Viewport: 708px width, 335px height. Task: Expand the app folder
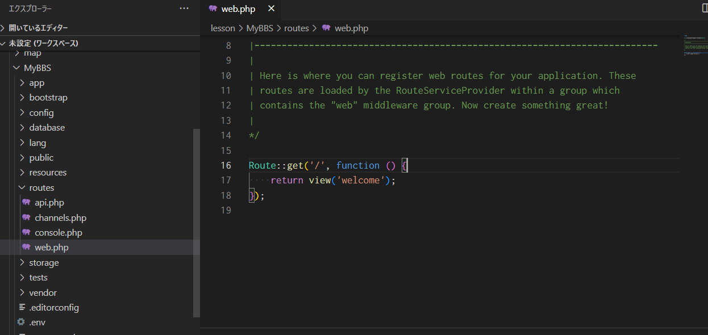[36, 83]
